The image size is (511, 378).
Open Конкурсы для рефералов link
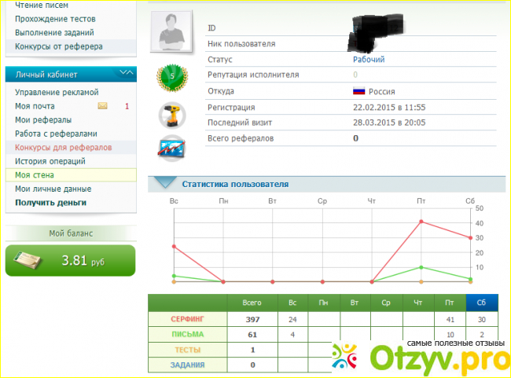click(63, 147)
